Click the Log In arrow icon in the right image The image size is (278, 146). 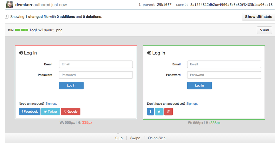tap(149, 53)
